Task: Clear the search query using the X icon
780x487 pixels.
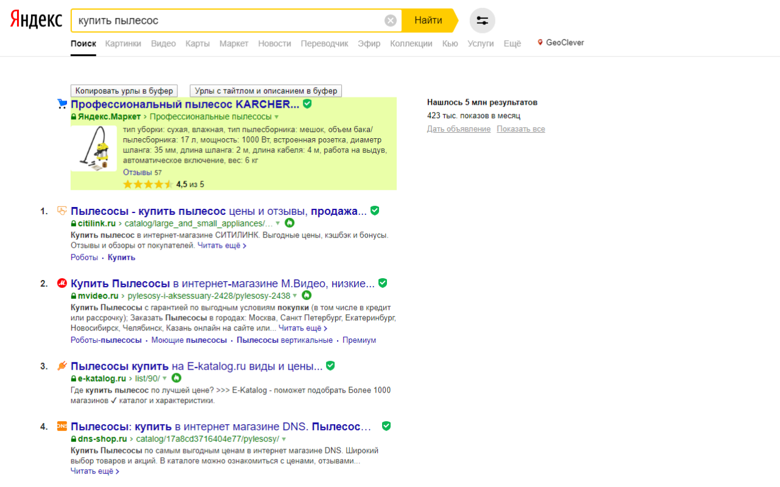Action: [x=390, y=20]
